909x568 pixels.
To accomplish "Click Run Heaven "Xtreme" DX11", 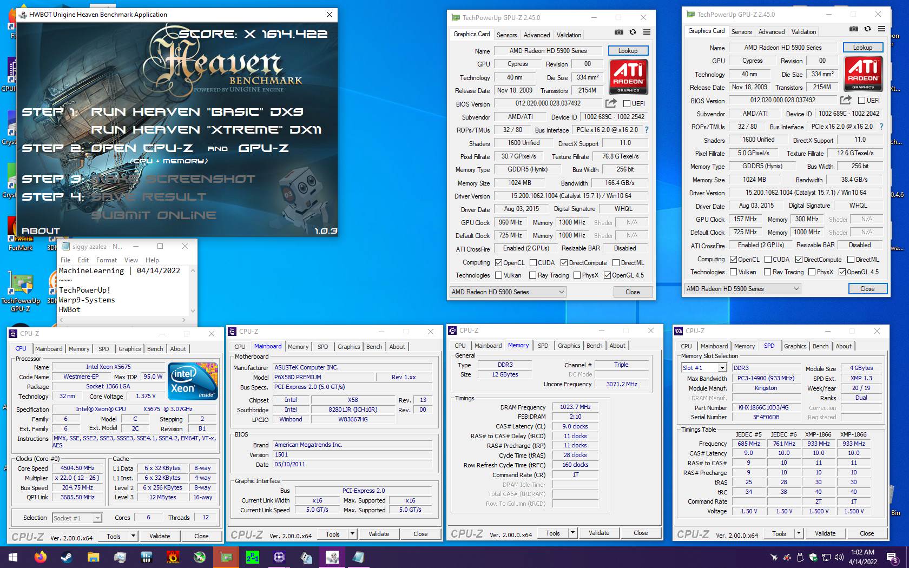I will tap(206, 130).
